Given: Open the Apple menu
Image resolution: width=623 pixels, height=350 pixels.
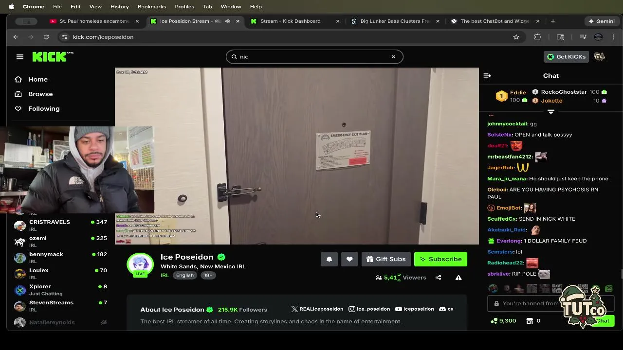Looking at the screenshot, I should point(11,7).
